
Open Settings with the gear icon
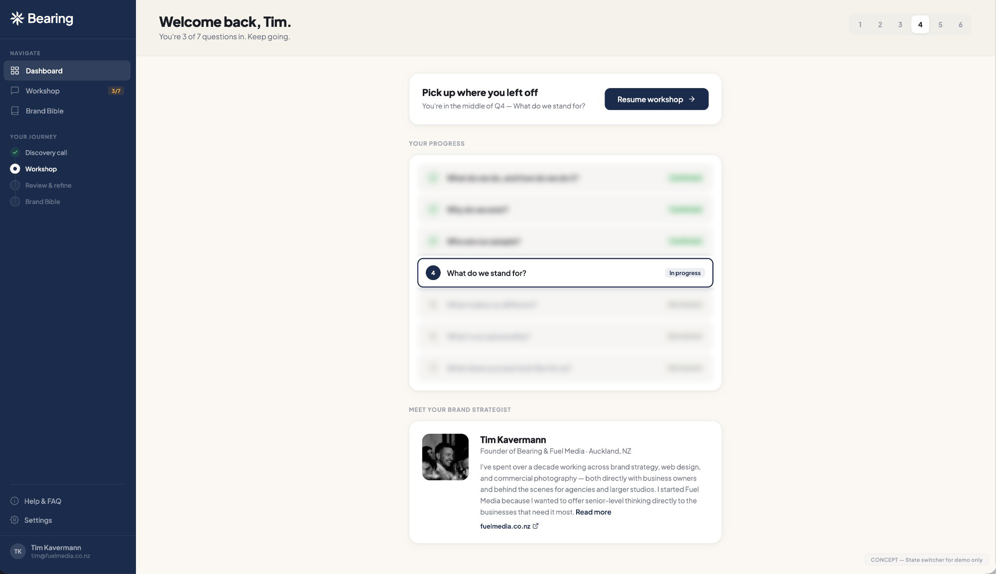(x=14, y=520)
